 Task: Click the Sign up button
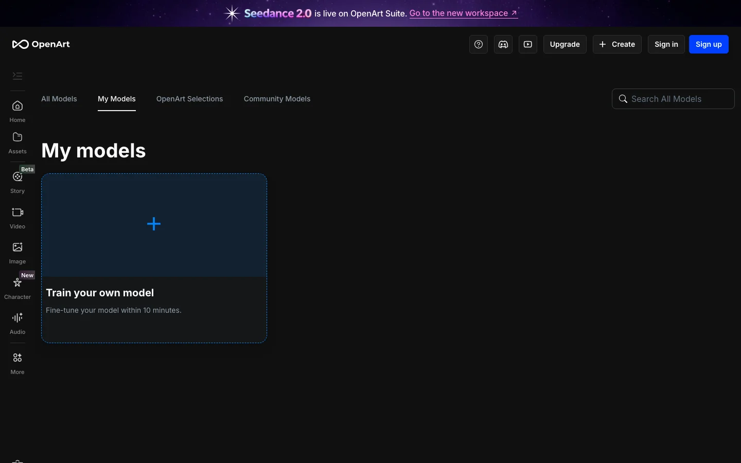pyautogui.click(x=709, y=44)
